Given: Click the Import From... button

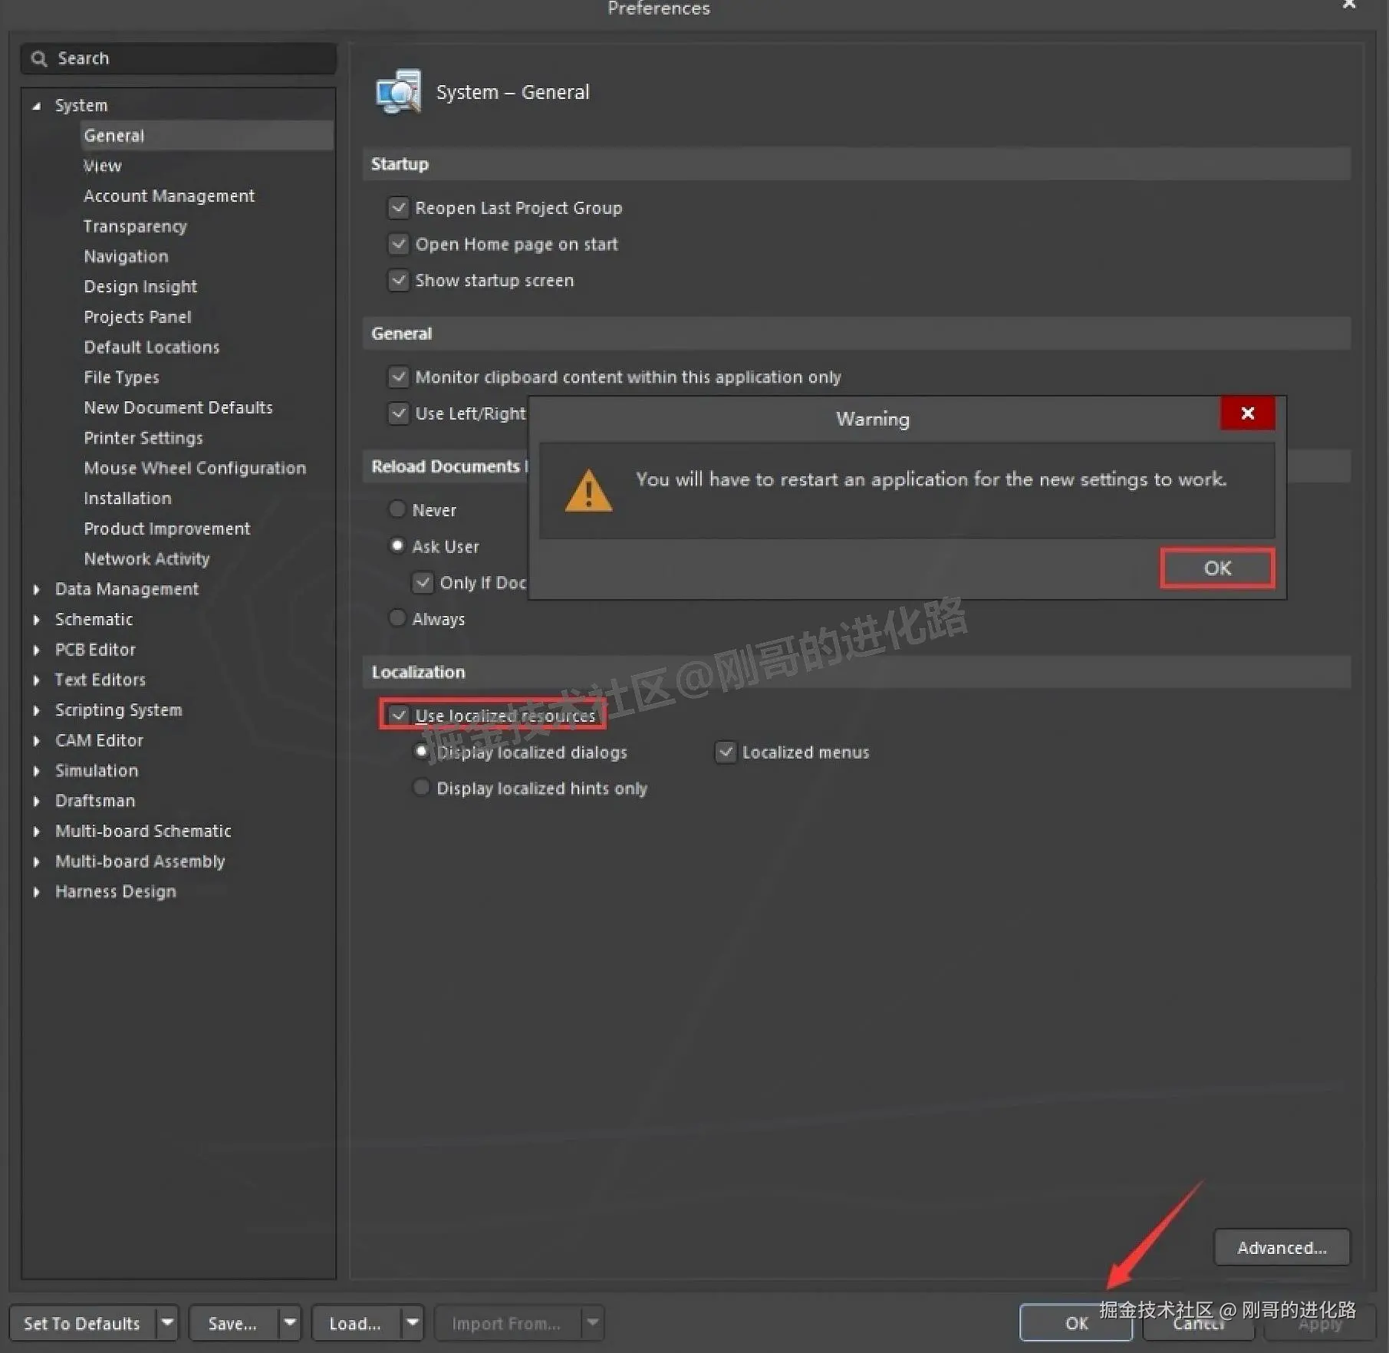Looking at the screenshot, I should [506, 1323].
